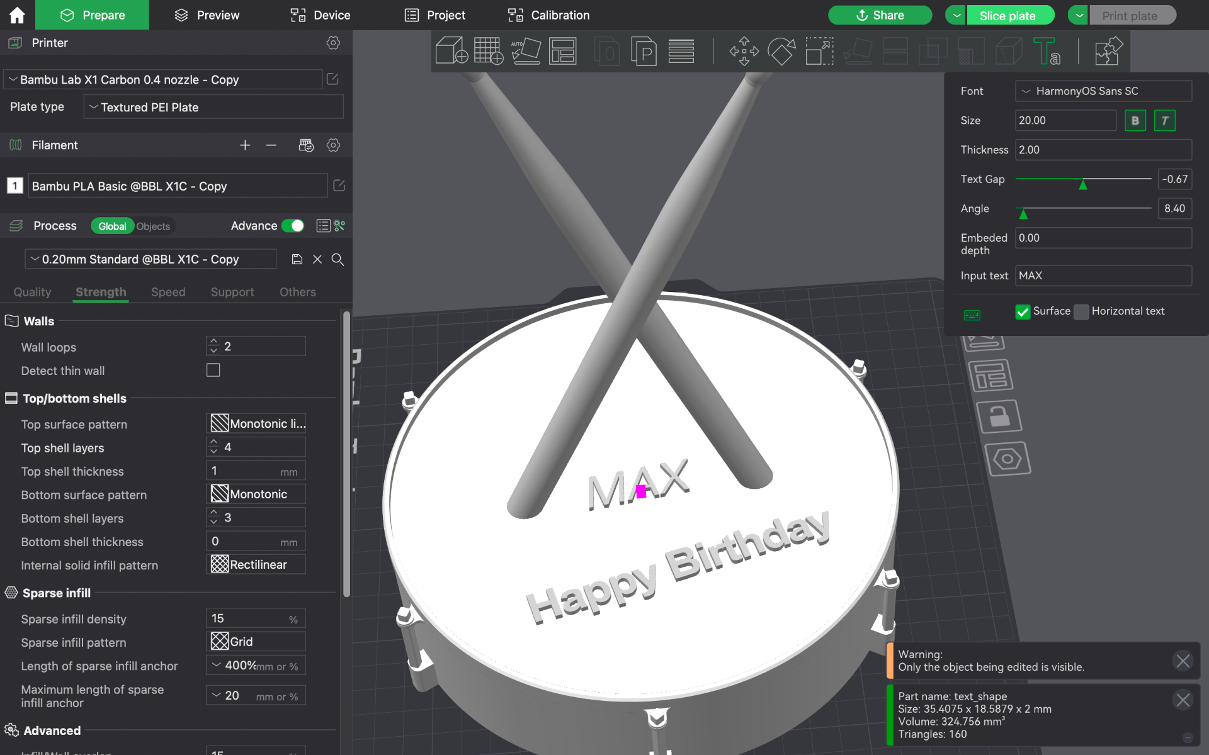Viewport: 1209px width, 755px height.
Task: Edit the Bambu Lab X1 Carbon printer preset
Action: click(332, 79)
